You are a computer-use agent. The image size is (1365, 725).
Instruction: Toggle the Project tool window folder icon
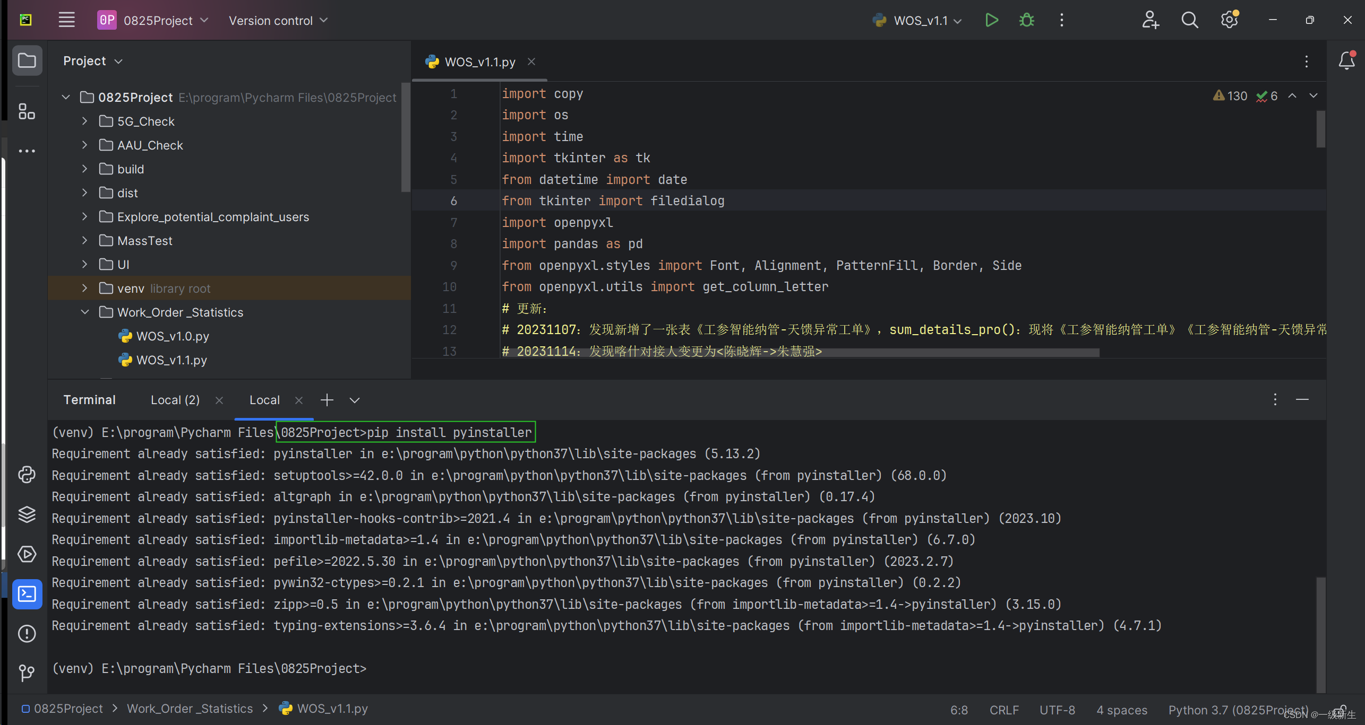click(x=27, y=61)
